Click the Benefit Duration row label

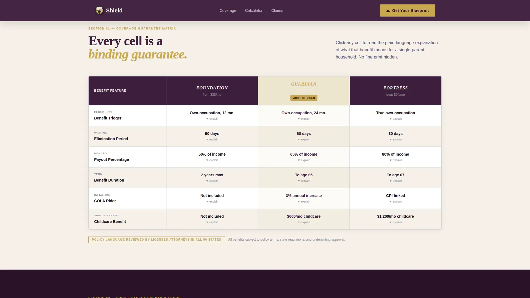[109, 180]
